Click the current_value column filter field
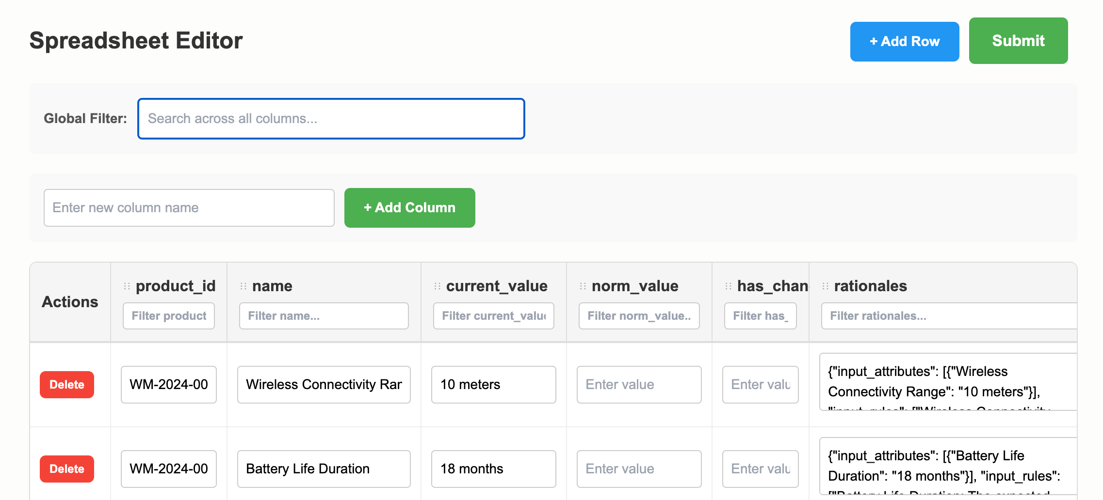Screen dimensions: 1103x500 (x=494, y=316)
